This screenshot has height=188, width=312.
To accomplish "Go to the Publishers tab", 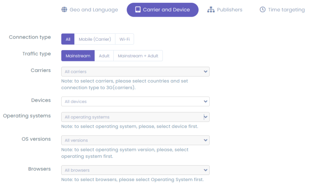I will pyautogui.click(x=225, y=10).
